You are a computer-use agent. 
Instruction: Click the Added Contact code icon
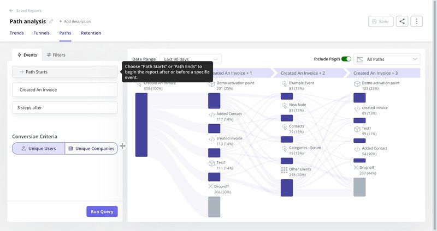tap(211, 114)
